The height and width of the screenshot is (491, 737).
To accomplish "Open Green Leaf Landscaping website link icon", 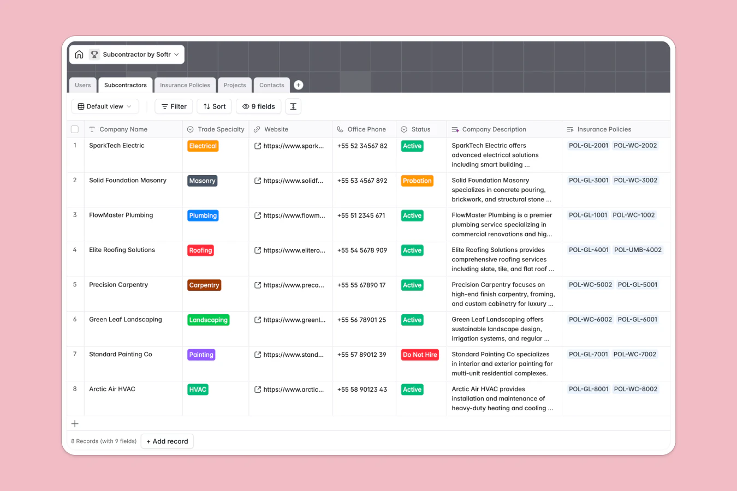I will point(258,320).
